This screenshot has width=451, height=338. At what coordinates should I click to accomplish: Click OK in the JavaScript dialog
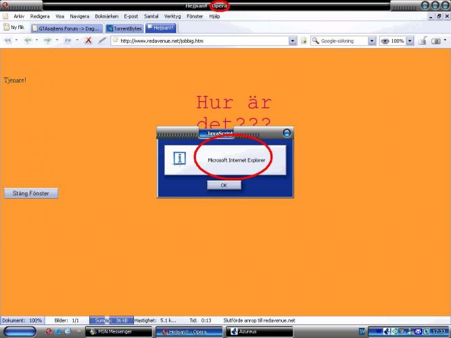[x=224, y=185]
